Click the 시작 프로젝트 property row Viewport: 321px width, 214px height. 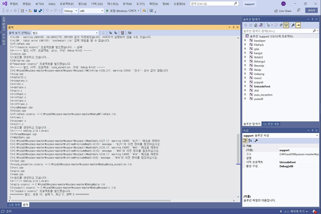[281, 162]
